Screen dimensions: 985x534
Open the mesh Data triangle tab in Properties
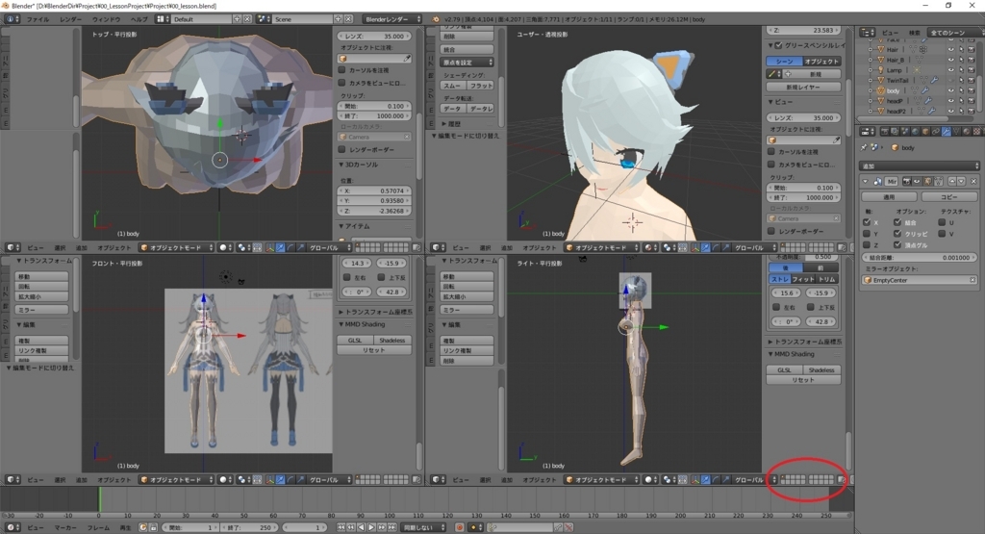point(956,131)
